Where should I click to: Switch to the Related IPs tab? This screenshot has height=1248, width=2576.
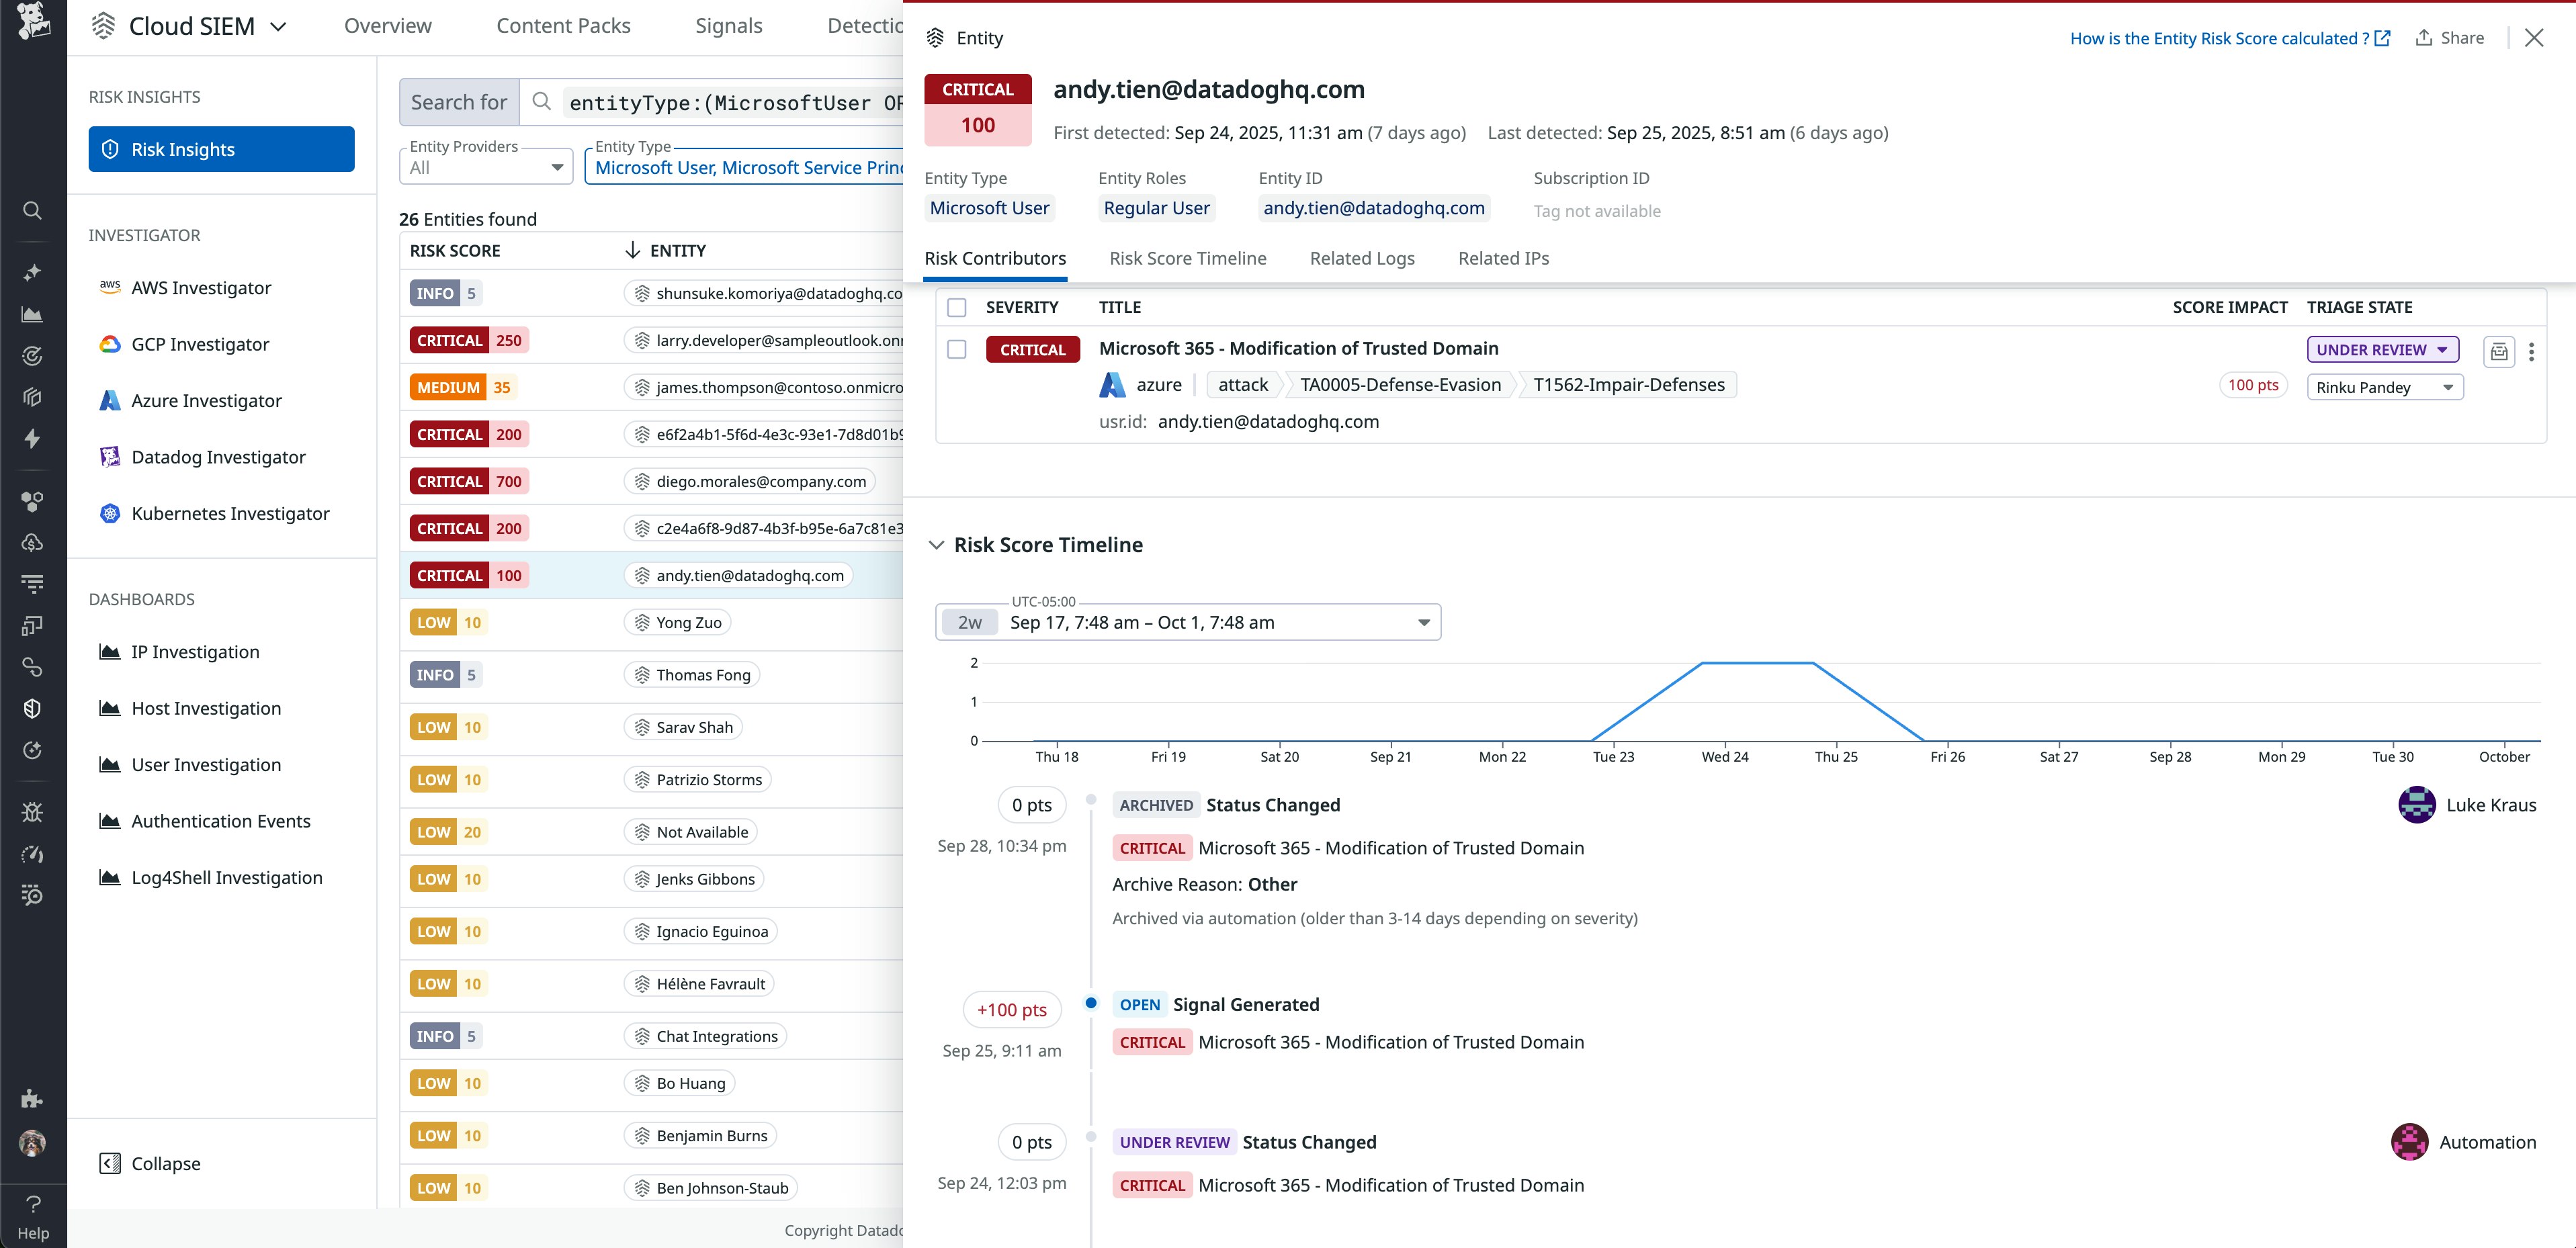pos(1503,258)
